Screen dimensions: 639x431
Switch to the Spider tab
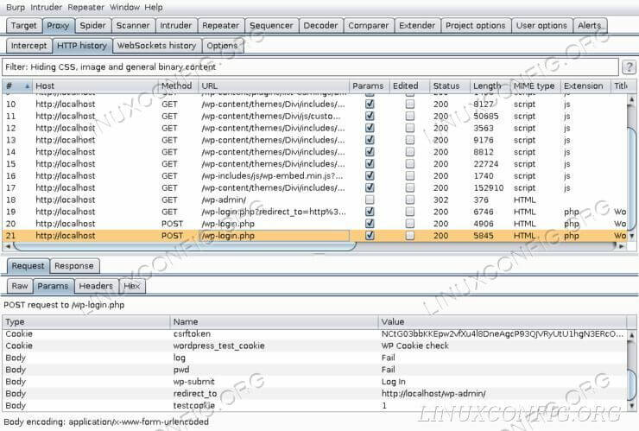click(92, 25)
